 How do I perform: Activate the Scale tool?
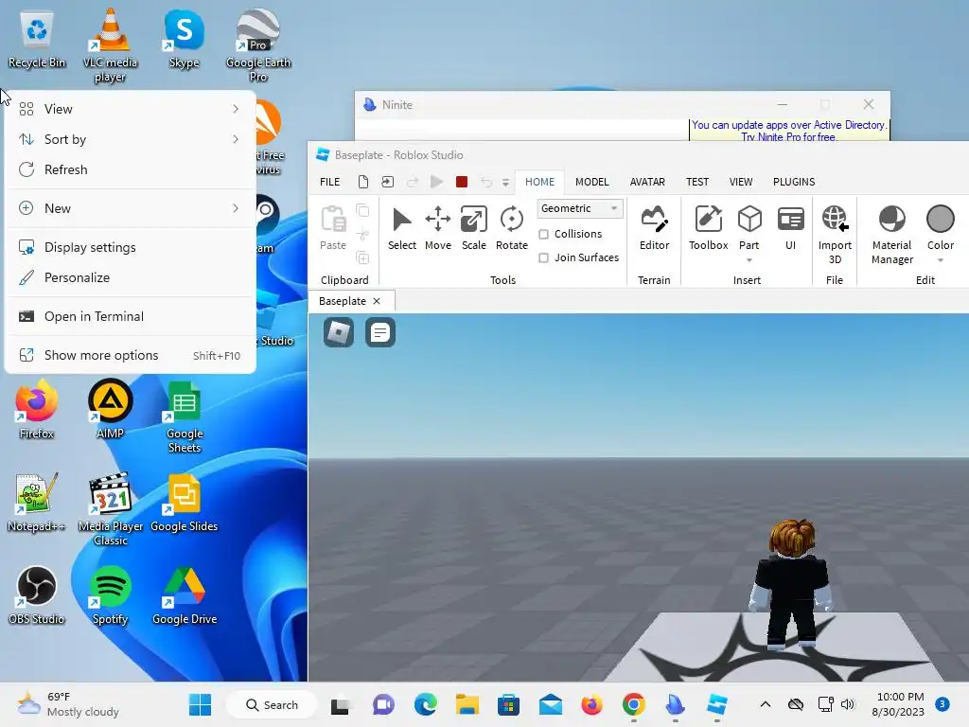[x=473, y=228]
